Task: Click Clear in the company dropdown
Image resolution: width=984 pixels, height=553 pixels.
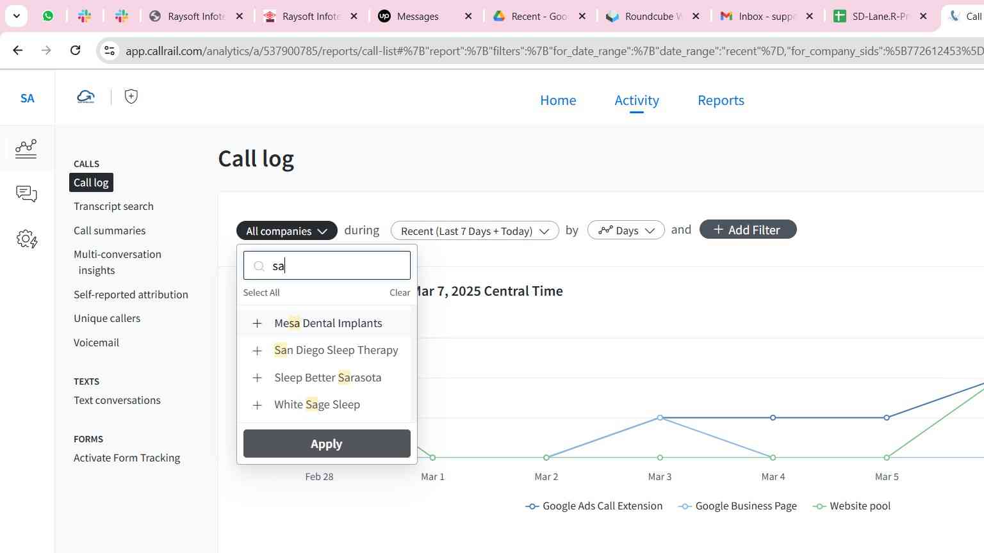Action: coord(400,293)
